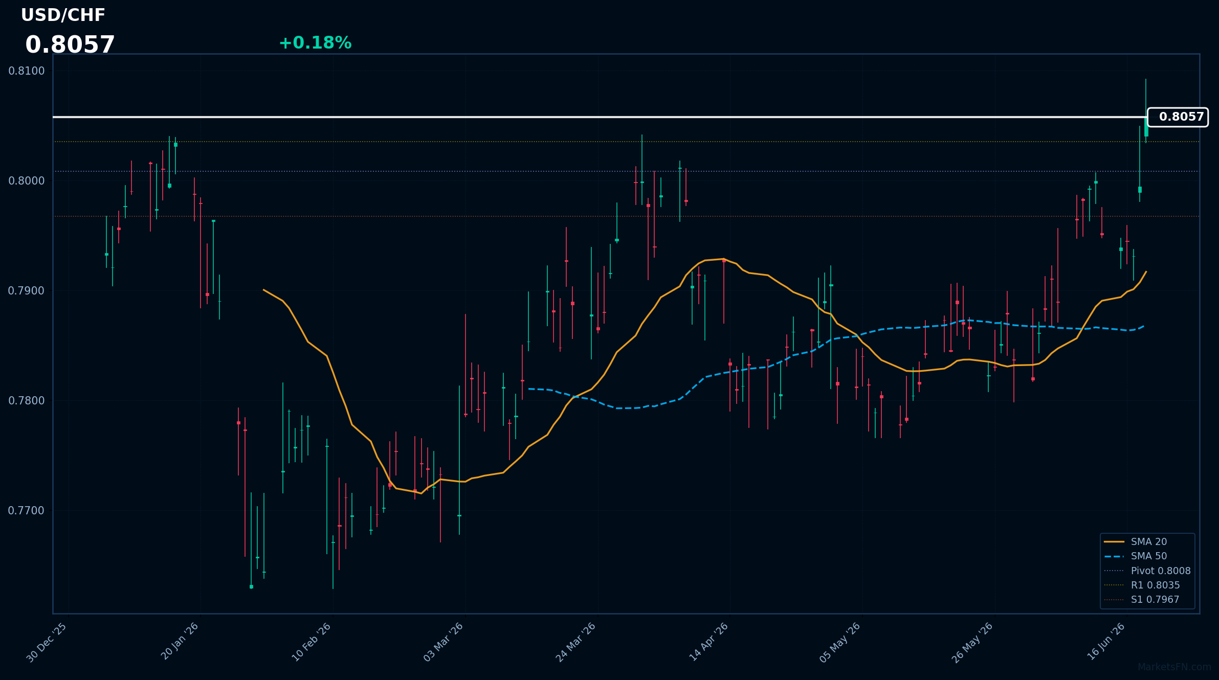Click the 0.8100 y-axis label
Image resolution: width=1219 pixels, height=680 pixels.
(27, 71)
